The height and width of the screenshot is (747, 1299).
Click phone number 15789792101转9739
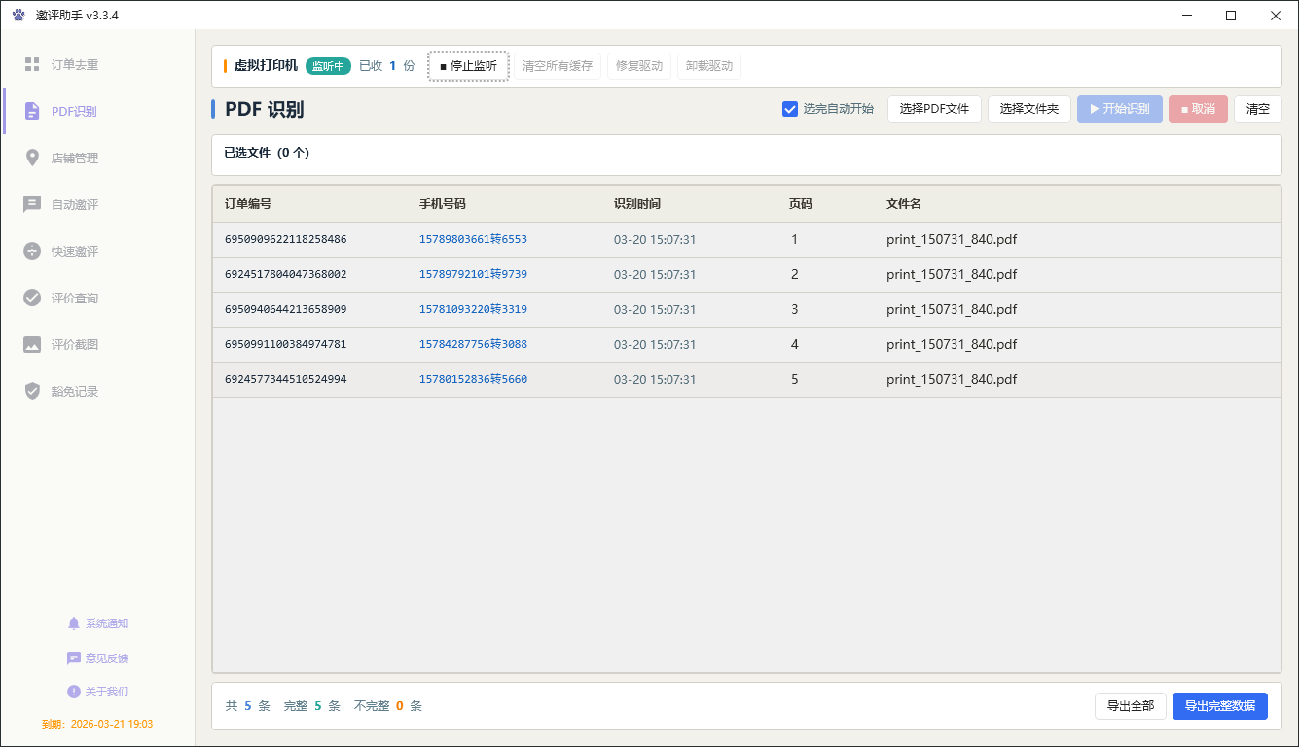click(x=473, y=274)
